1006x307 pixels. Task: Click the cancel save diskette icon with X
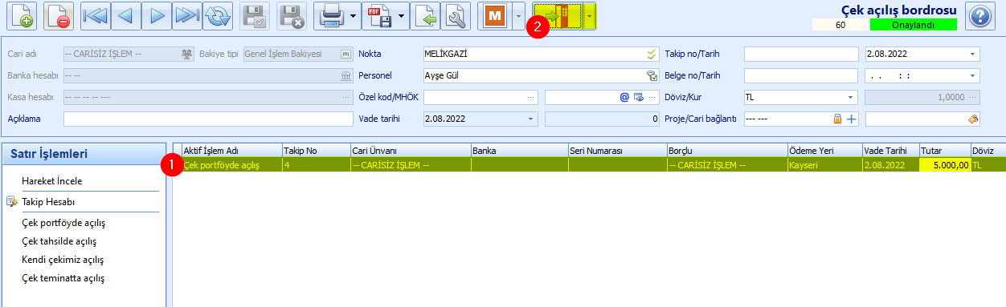click(292, 16)
